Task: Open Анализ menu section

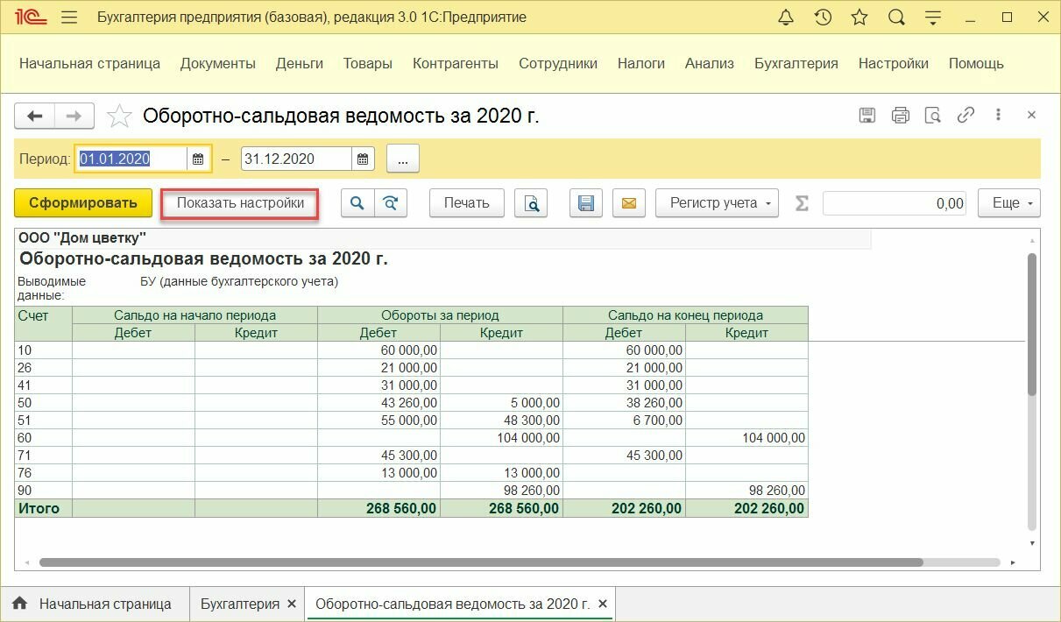Action: tap(710, 63)
